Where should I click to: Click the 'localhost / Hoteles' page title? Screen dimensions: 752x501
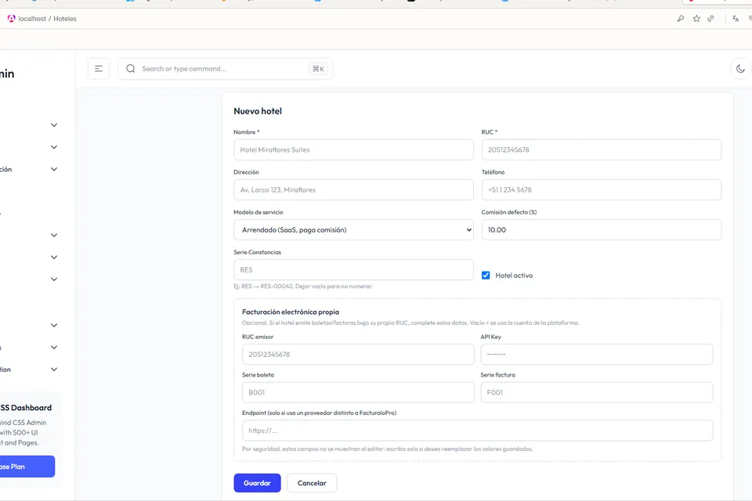click(x=48, y=19)
